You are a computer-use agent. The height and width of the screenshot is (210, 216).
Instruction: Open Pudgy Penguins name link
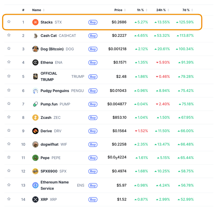[x=55, y=91]
